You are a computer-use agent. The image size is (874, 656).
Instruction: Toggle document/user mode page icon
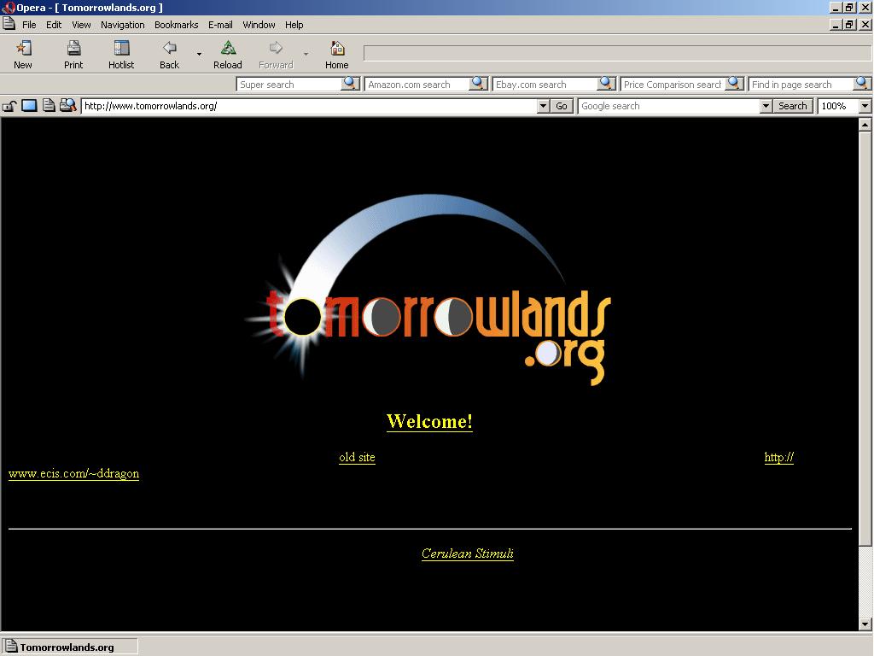[49, 106]
